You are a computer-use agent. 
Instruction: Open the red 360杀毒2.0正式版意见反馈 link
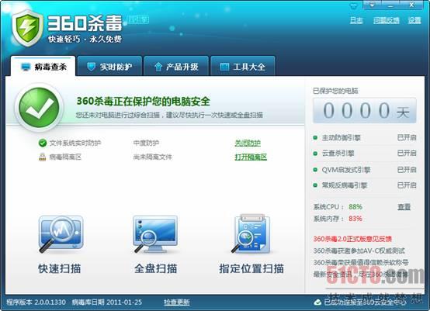[x=352, y=239]
